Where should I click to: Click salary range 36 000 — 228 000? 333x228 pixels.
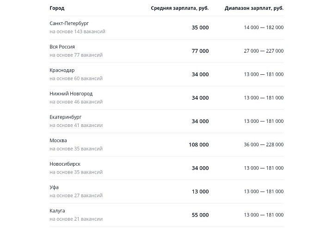(x=264, y=144)
